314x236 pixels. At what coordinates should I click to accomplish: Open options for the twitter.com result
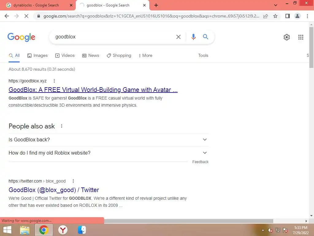click(73, 181)
